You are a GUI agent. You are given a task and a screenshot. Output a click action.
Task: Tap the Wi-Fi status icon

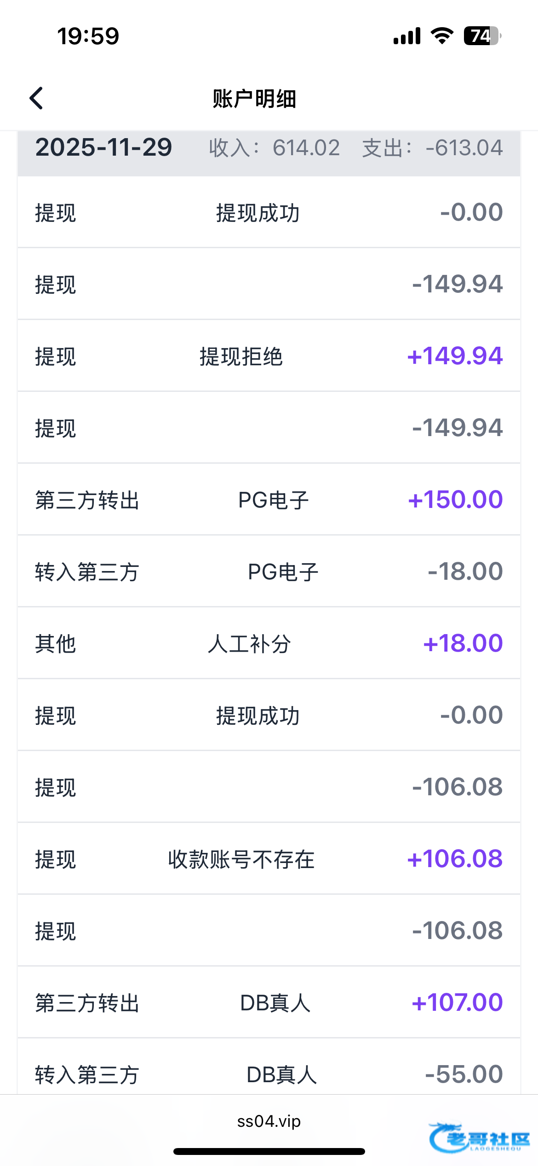442,36
